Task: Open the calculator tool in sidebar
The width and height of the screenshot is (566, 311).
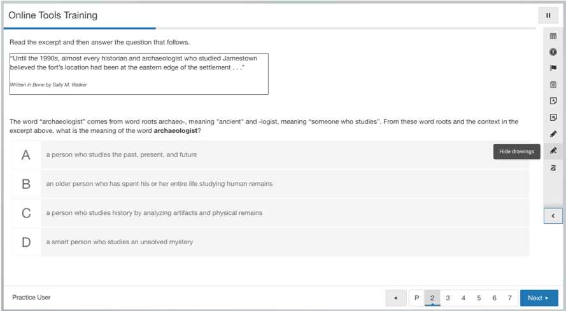Action: pyautogui.click(x=553, y=36)
